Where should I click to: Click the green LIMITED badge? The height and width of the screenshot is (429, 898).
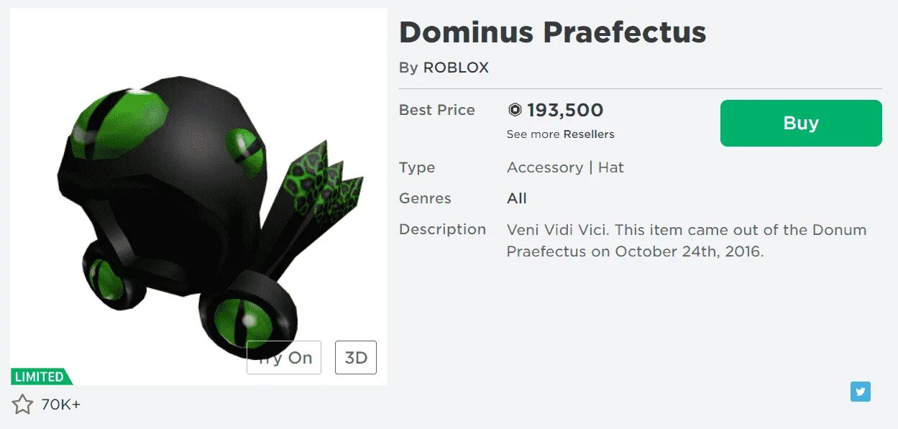[x=40, y=377]
